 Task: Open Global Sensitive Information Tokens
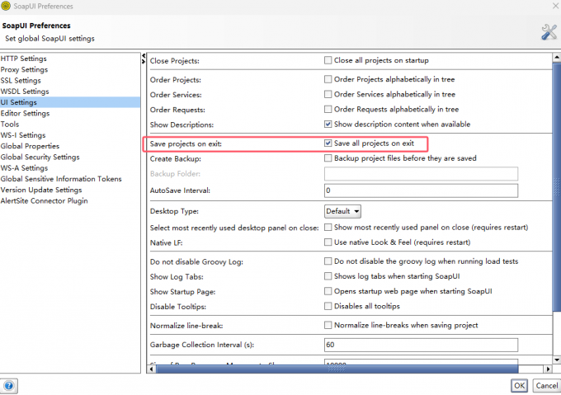pos(70,179)
